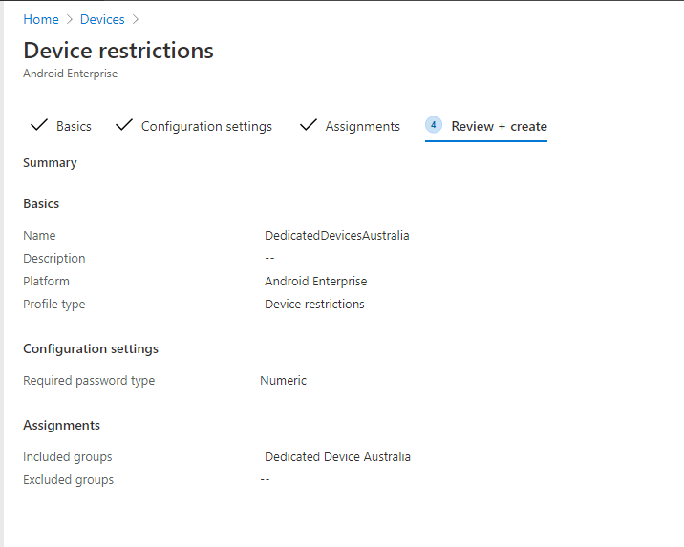Screen dimensions: 684x547
Task: Click the checkmark icon beside Basics tab
Action: pyautogui.click(x=39, y=126)
